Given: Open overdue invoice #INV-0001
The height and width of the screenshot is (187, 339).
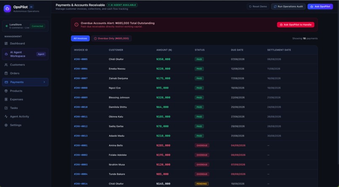Looking at the screenshot, I should click(81, 145).
